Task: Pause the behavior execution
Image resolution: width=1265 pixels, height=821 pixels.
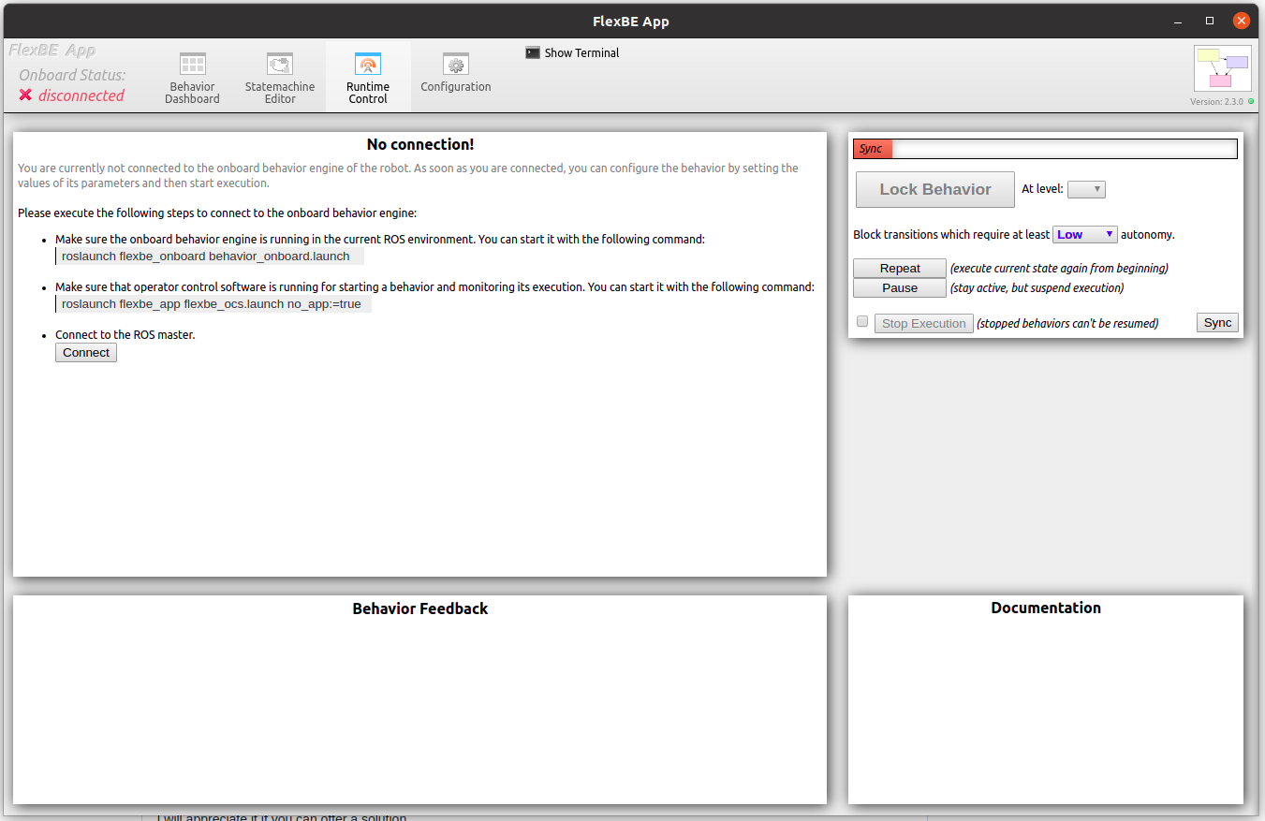Action: point(899,287)
